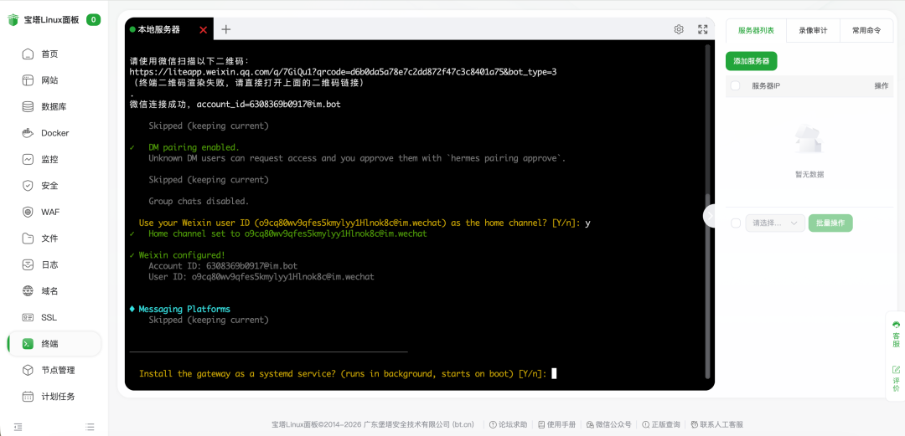Open the 监控 monitoring icon
Viewport: 905px width, 436px height.
click(x=28, y=159)
